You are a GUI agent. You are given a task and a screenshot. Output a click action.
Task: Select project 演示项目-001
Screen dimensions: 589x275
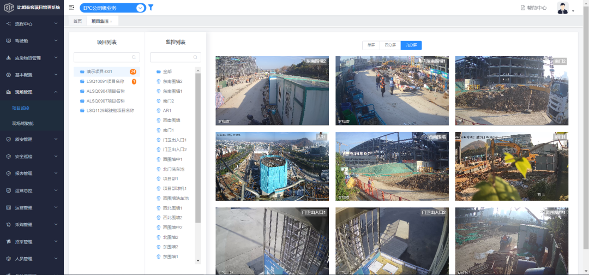tap(107, 71)
